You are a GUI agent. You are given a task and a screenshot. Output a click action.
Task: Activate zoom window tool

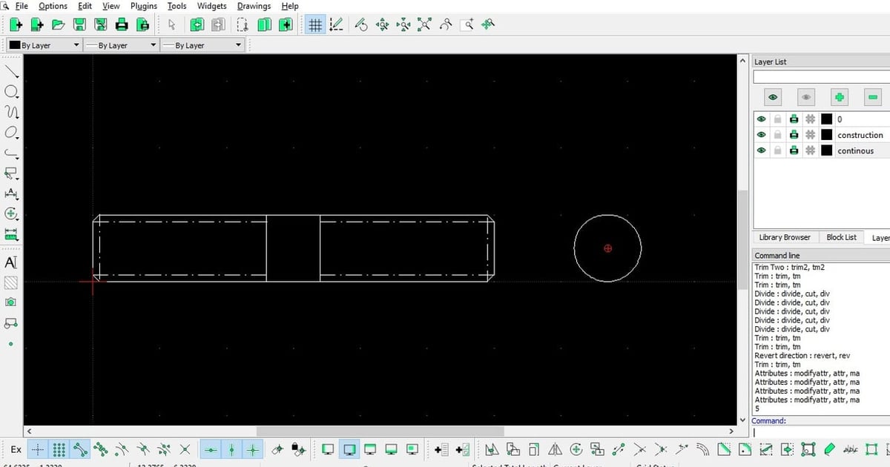467,24
